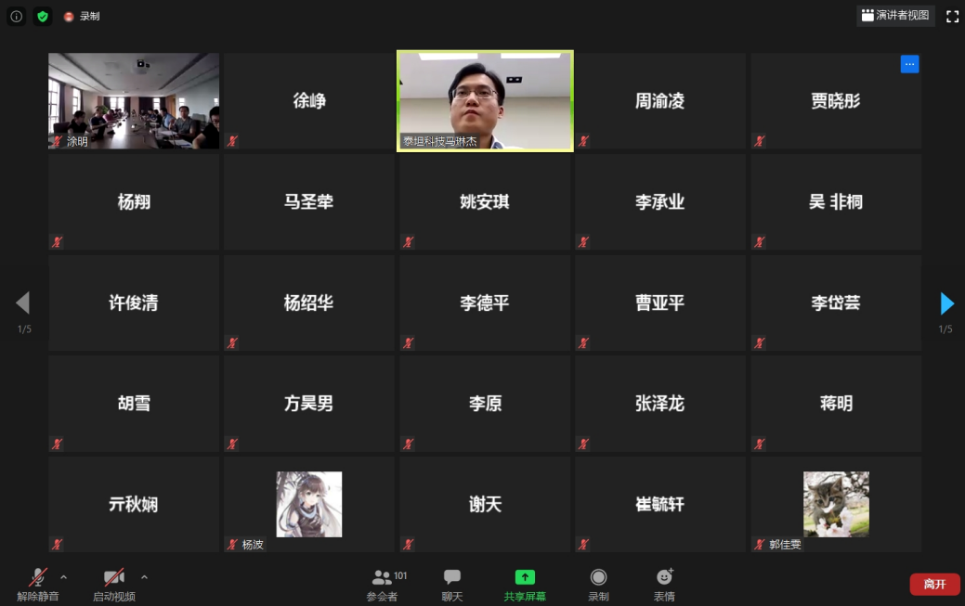Click the green security shield icon
Screen dimensions: 965x606
tap(42, 16)
